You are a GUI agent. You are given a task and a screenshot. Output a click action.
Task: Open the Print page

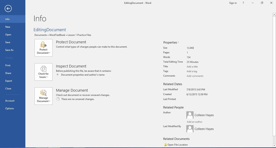coord(13,65)
